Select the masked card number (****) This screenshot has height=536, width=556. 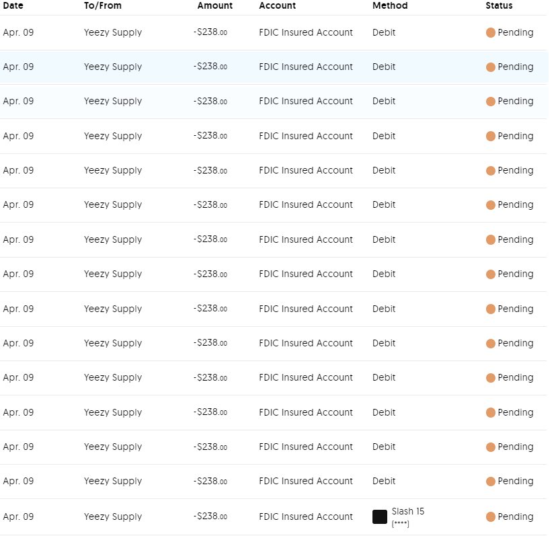(400, 523)
